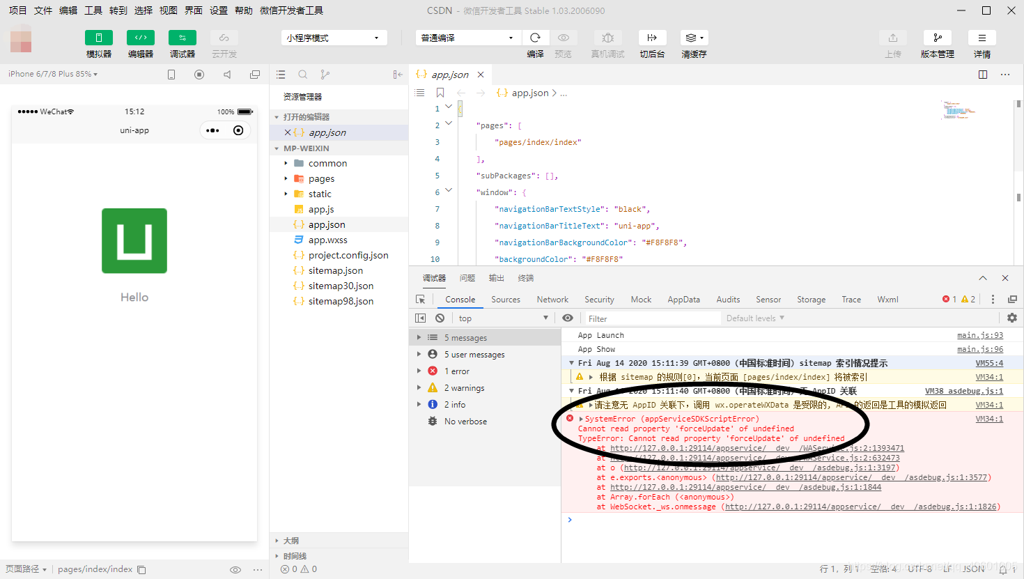
Task: Switch to the Network tab
Action: click(x=552, y=300)
